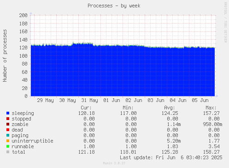Image resolution: width=229 pixels, height=168 pixels.
Task: Select the 29 May x-axis label
Action: [45, 101]
